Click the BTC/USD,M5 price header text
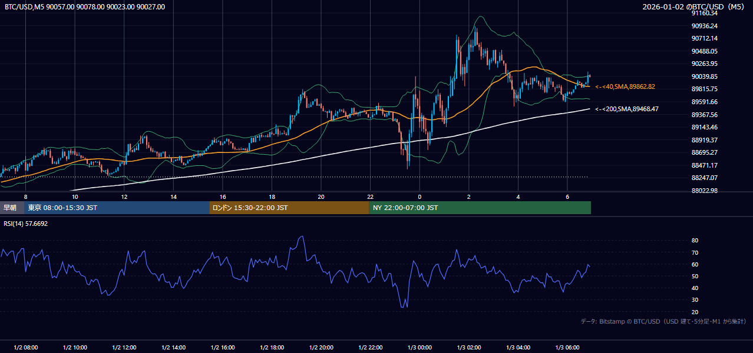This screenshot has width=753, height=353. coord(85,7)
